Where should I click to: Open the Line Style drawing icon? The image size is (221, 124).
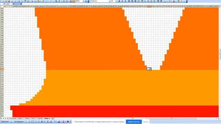(x=68, y=122)
